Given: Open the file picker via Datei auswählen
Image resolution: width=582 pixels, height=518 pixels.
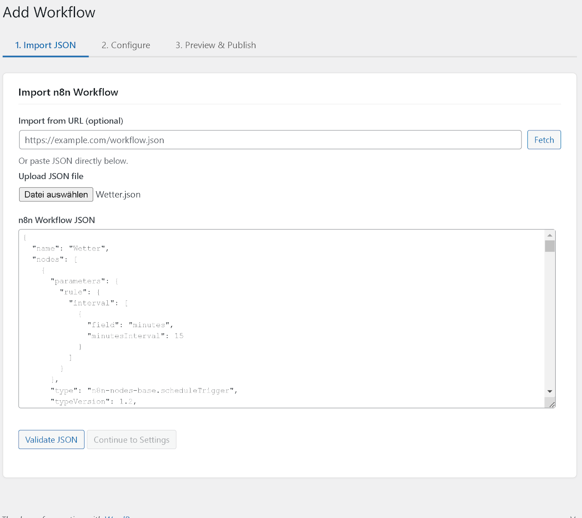Looking at the screenshot, I should coord(56,194).
